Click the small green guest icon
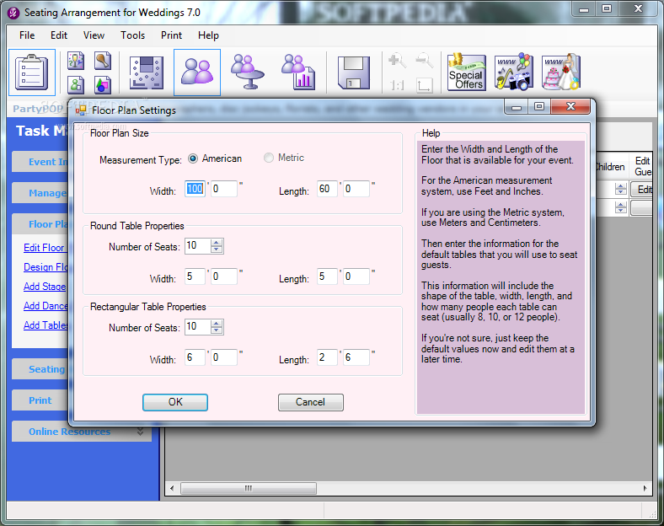The height and width of the screenshot is (526, 664). pos(76,84)
